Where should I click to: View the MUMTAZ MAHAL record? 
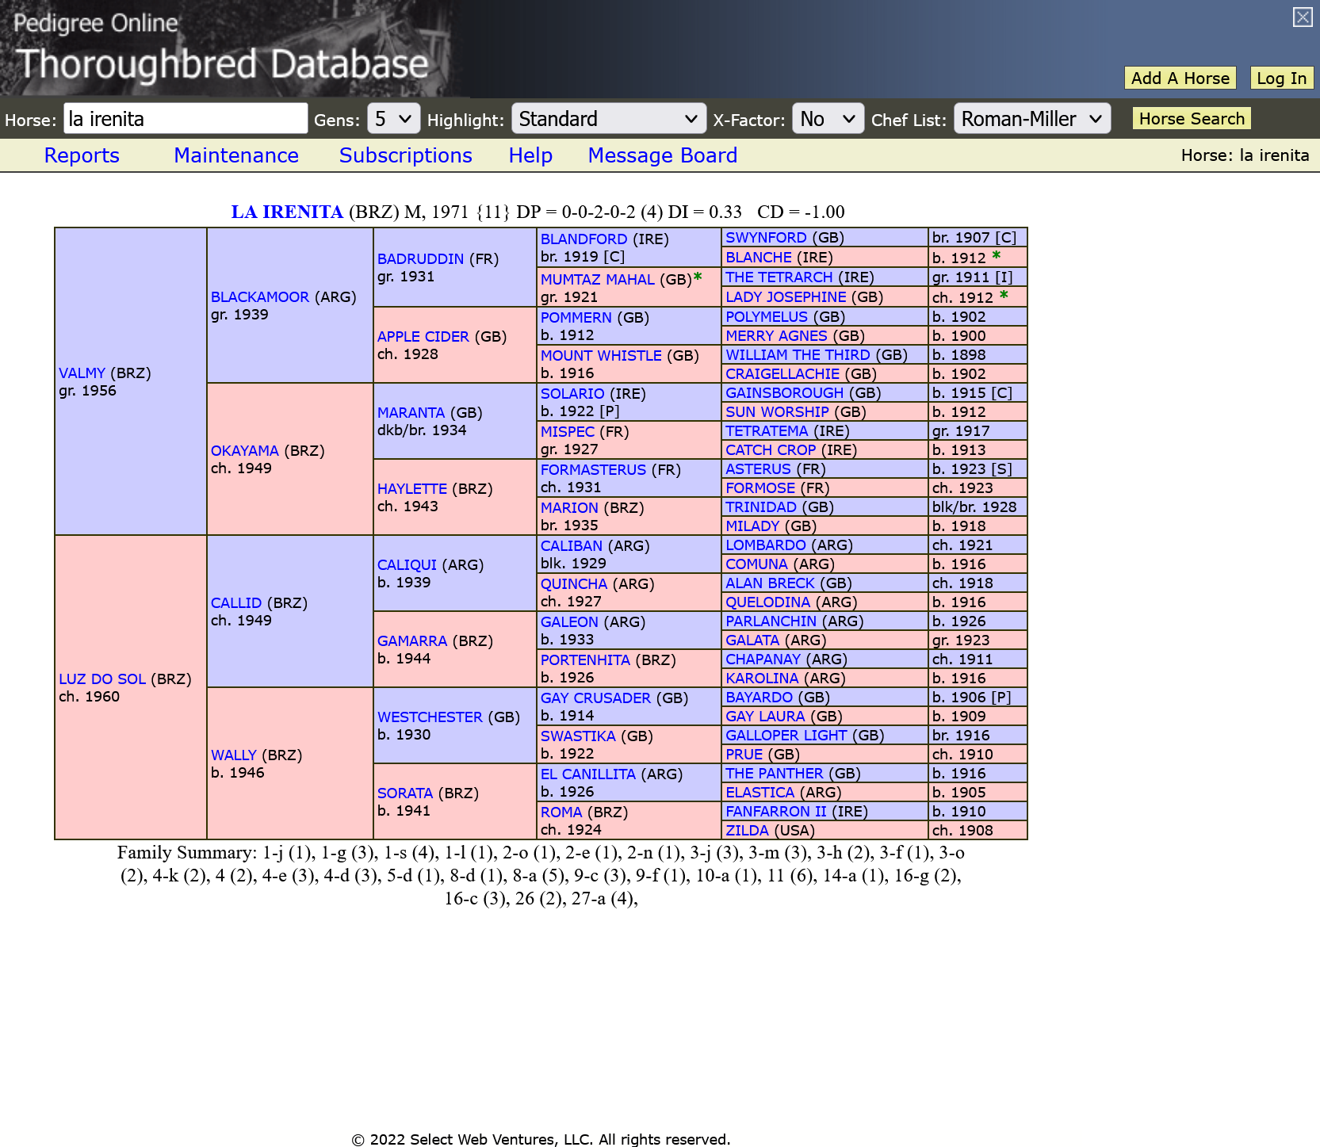(597, 279)
